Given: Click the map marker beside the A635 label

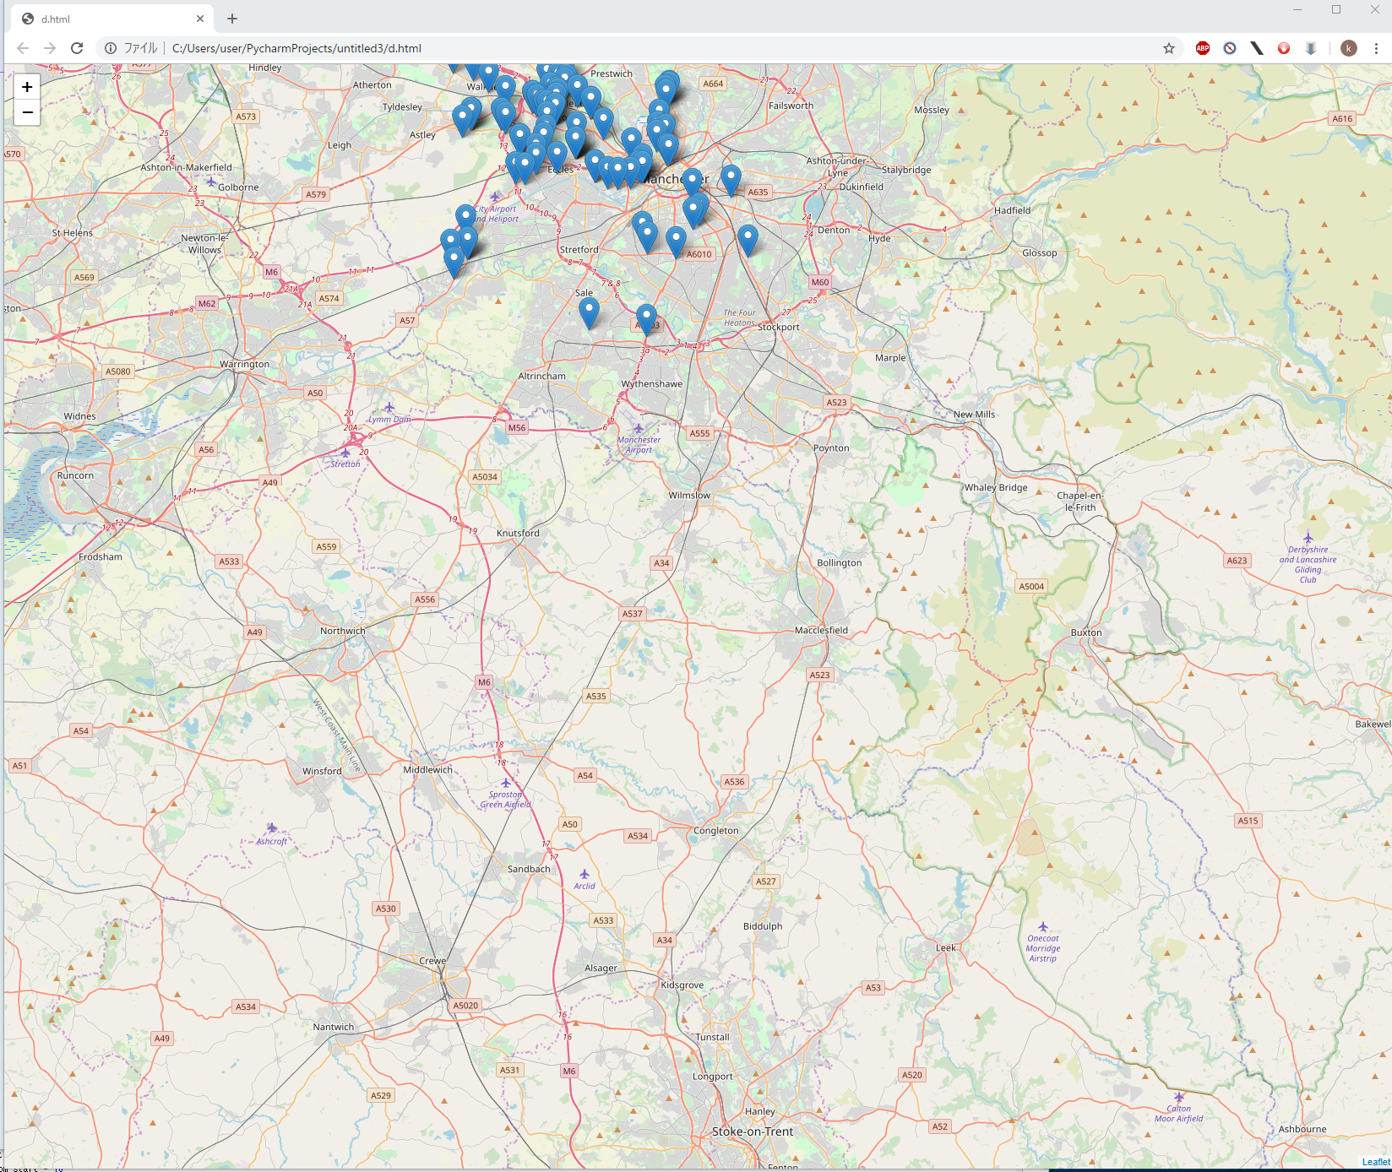Looking at the screenshot, I should pos(731,179).
